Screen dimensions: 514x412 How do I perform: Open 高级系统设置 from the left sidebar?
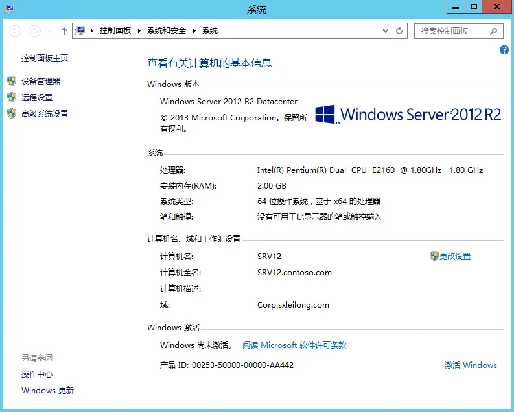point(44,113)
